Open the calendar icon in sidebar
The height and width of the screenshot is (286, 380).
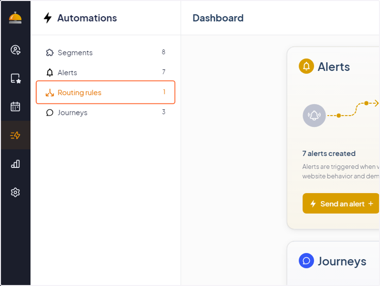(x=15, y=106)
